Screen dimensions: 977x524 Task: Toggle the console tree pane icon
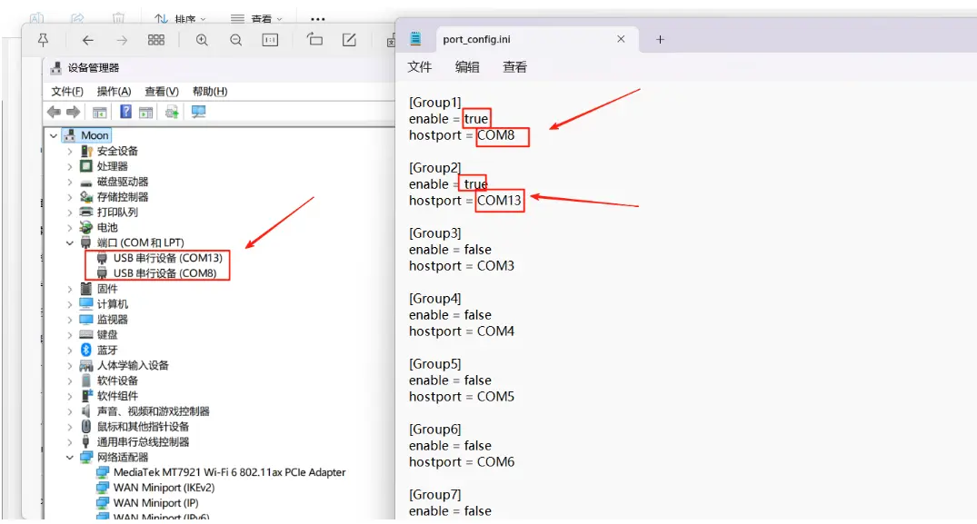pos(100,113)
